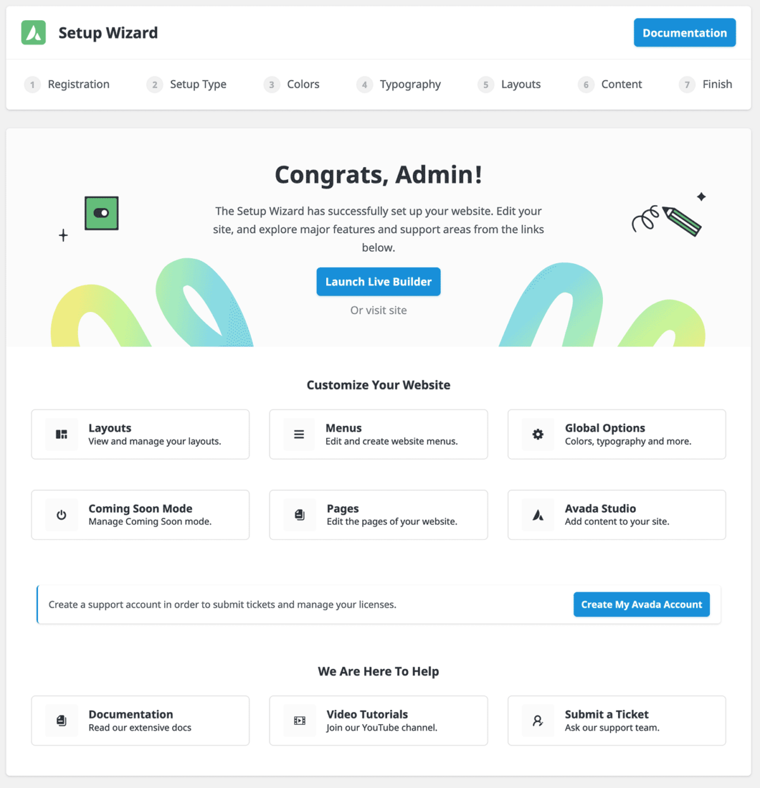Click Create My Avada Account
Image resolution: width=760 pixels, height=788 pixels.
point(641,604)
